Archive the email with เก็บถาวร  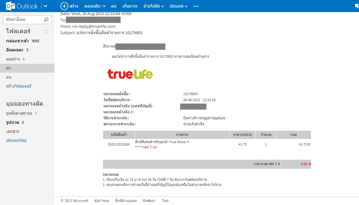[130, 6]
